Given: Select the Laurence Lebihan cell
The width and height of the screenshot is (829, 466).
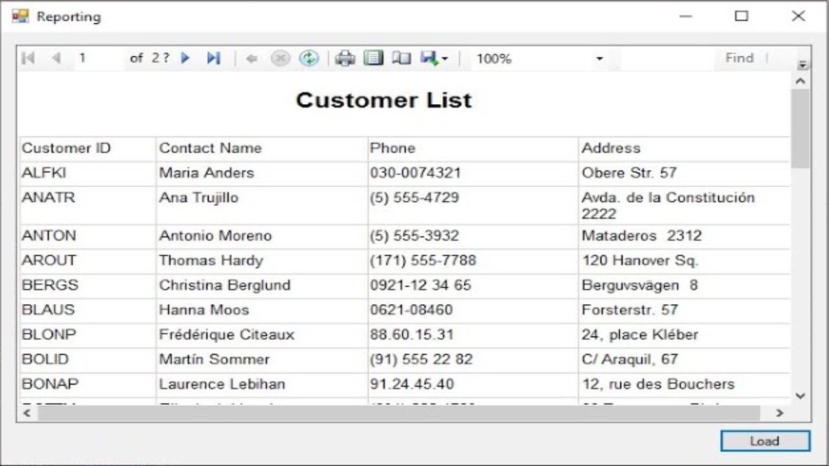Looking at the screenshot, I should [262, 385].
